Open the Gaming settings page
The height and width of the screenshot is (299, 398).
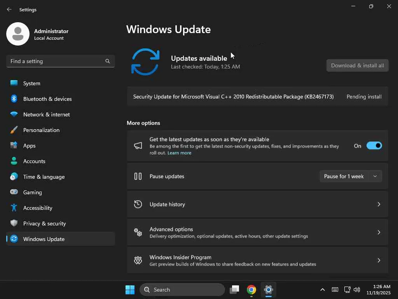pyautogui.click(x=60, y=192)
